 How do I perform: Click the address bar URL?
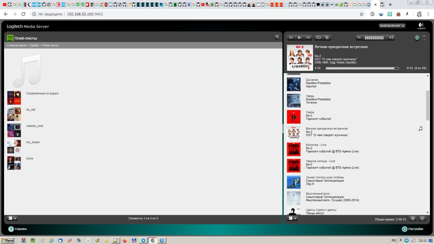(85, 14)
